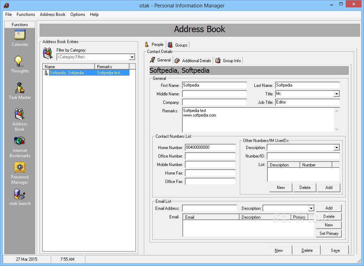The width and height of the screenshot is (364, 266).
Task: Open the Functions menu
Action: point(26,14)
